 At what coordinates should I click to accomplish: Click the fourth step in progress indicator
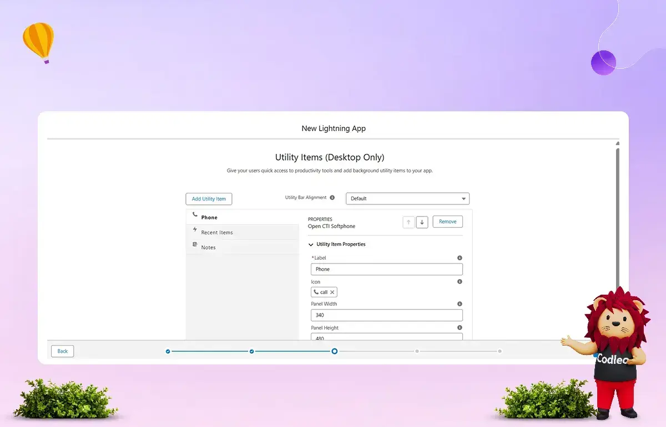417,351
